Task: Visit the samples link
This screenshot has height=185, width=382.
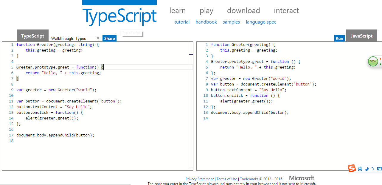Action: [x=231, y=22]
